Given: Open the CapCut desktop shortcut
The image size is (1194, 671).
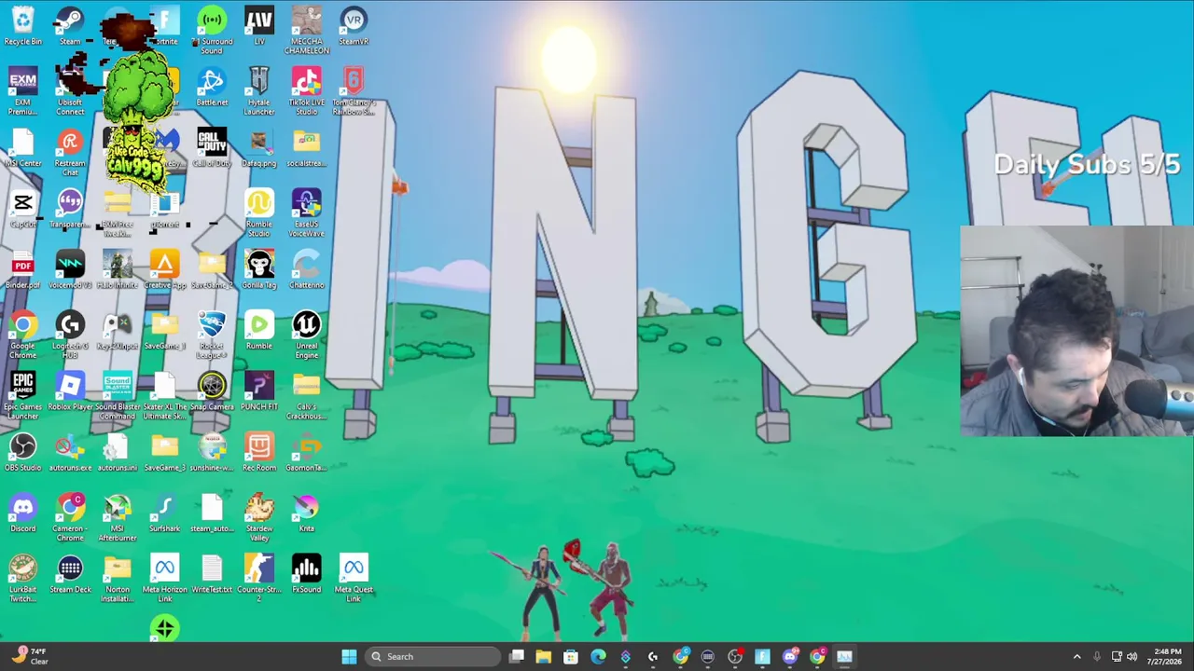Looking at the screenshot, I should [23, 209].
